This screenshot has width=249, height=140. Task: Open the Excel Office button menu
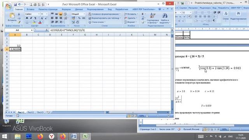[x=9, y=6]
